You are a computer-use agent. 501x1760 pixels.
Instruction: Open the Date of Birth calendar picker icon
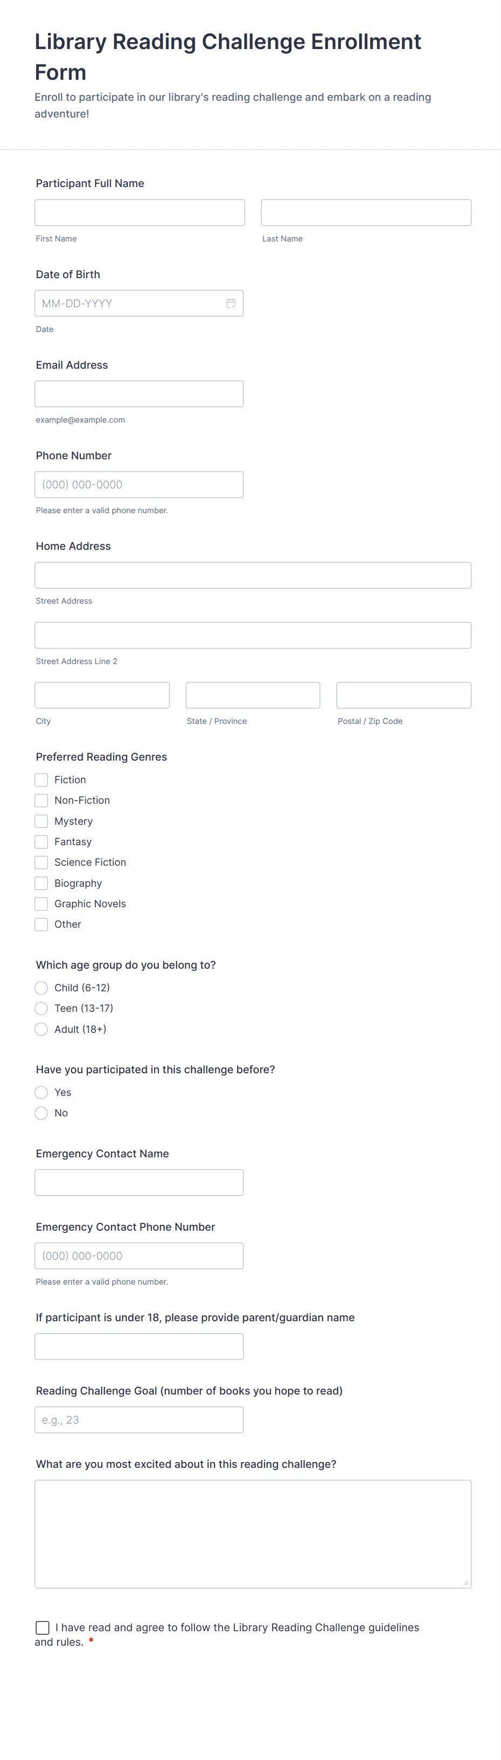[231, 303]
